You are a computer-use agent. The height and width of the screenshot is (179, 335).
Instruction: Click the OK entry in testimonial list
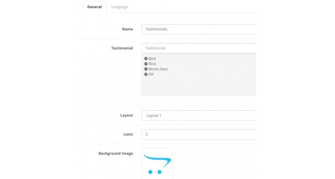(151, 74)
